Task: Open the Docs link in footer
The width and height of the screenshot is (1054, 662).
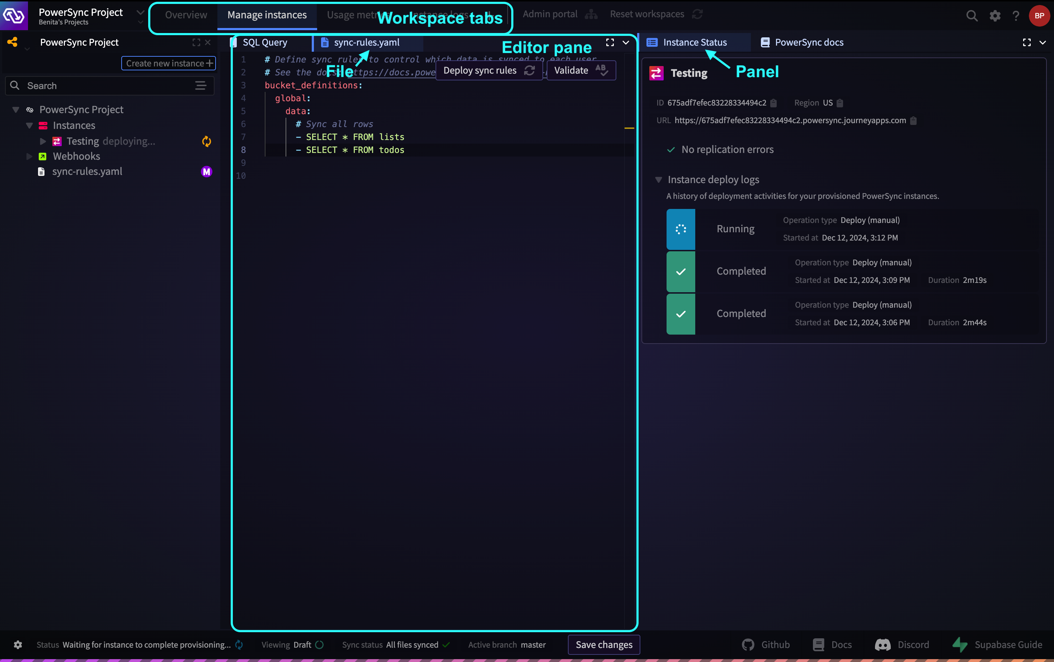Action: [x=832, y=644]
